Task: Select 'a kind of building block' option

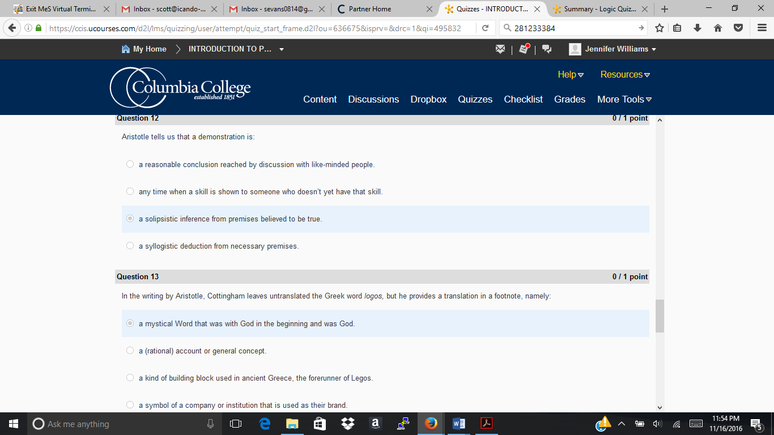Action: point(130,378)
